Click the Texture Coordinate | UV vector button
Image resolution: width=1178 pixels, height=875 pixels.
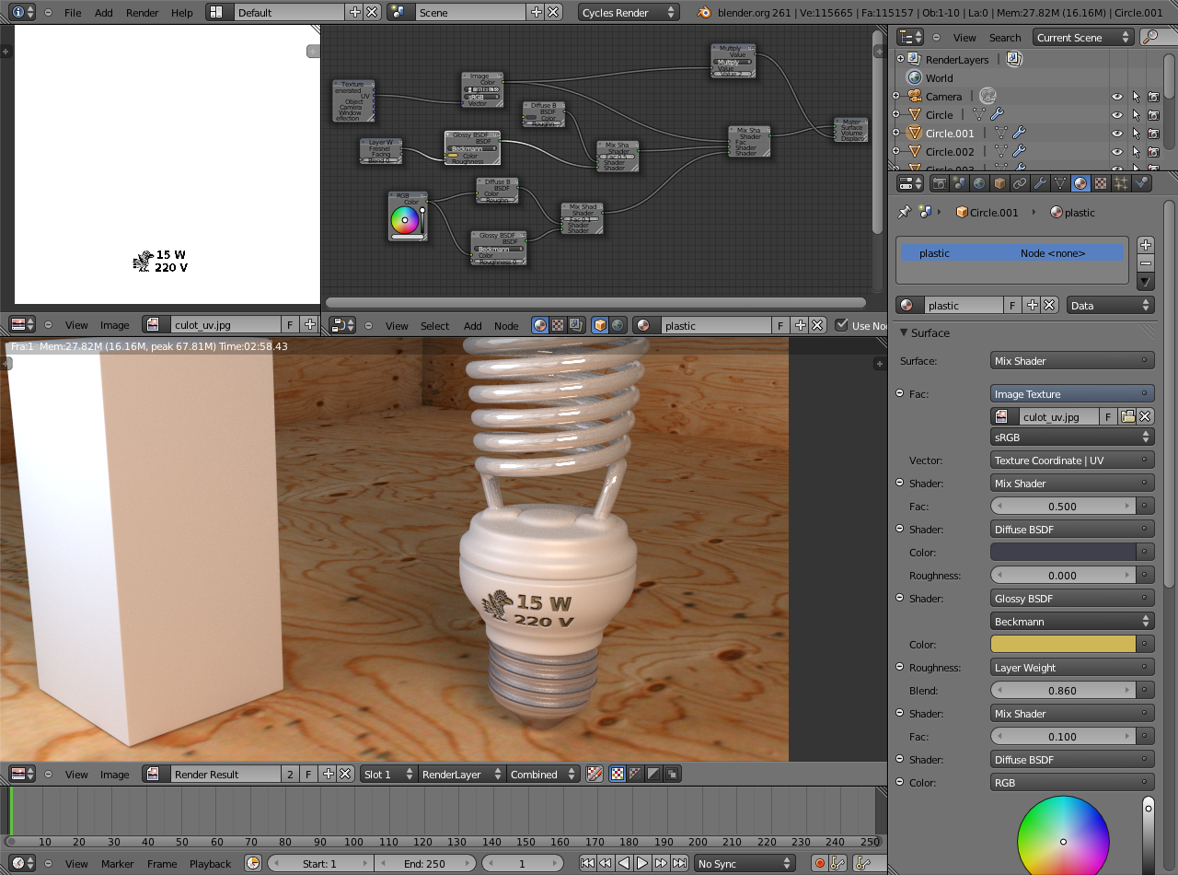tap(1072, 461)
